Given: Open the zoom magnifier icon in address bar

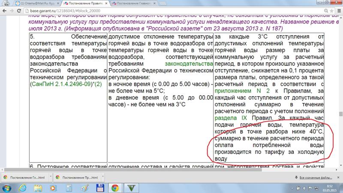Looking at the screenshot, I should click(x=326, y=11).
